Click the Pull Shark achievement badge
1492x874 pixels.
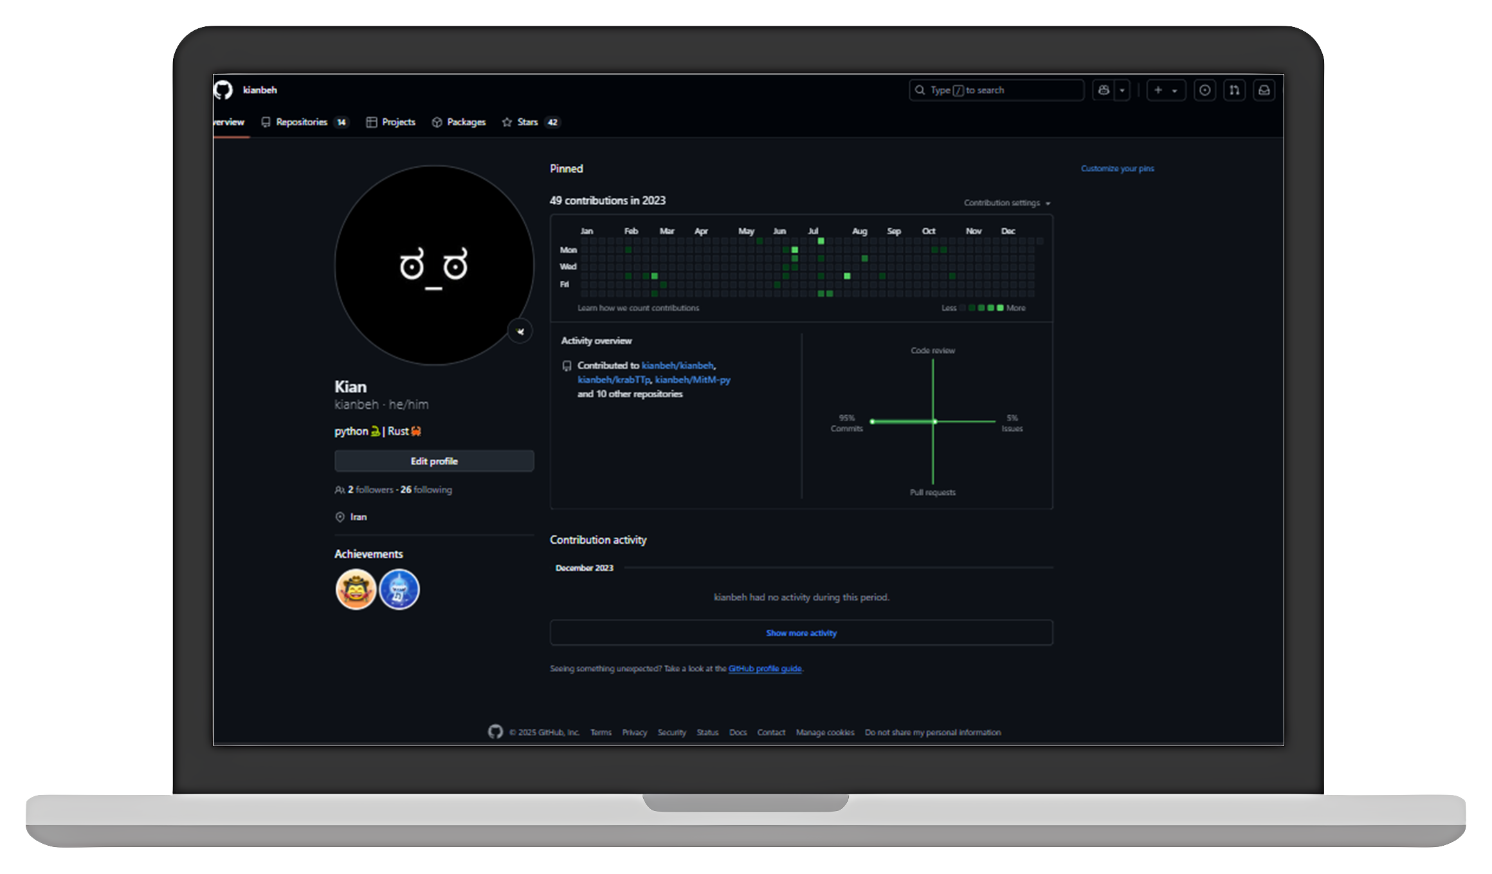(399, 589)
